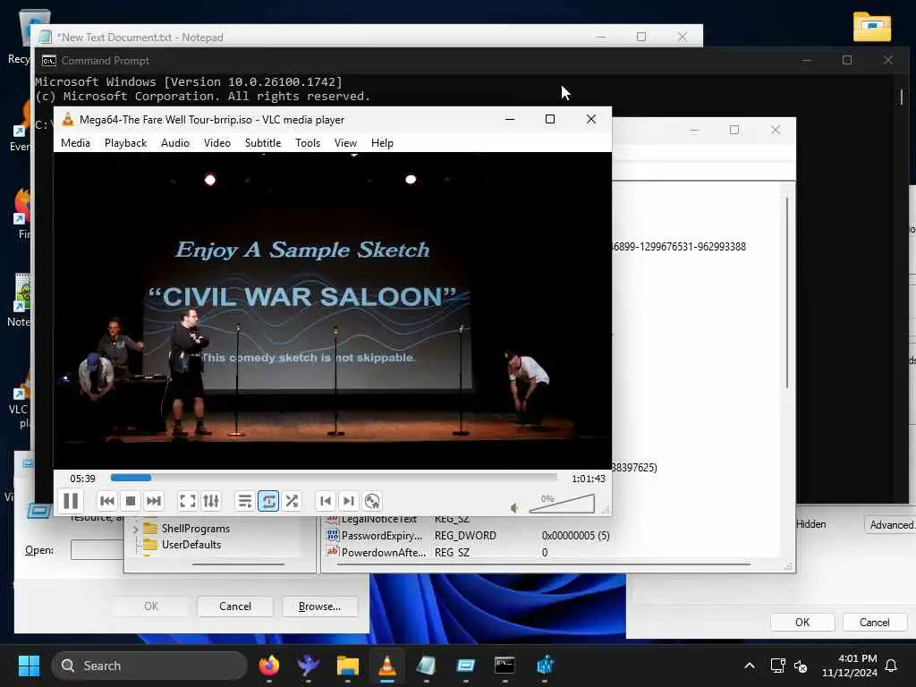Screen dimensions: 916x687
Task: Go to next chapter in VLC
Action: point(349,501)
